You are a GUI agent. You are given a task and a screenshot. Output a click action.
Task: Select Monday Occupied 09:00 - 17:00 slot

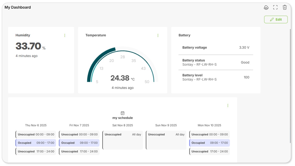209,143
